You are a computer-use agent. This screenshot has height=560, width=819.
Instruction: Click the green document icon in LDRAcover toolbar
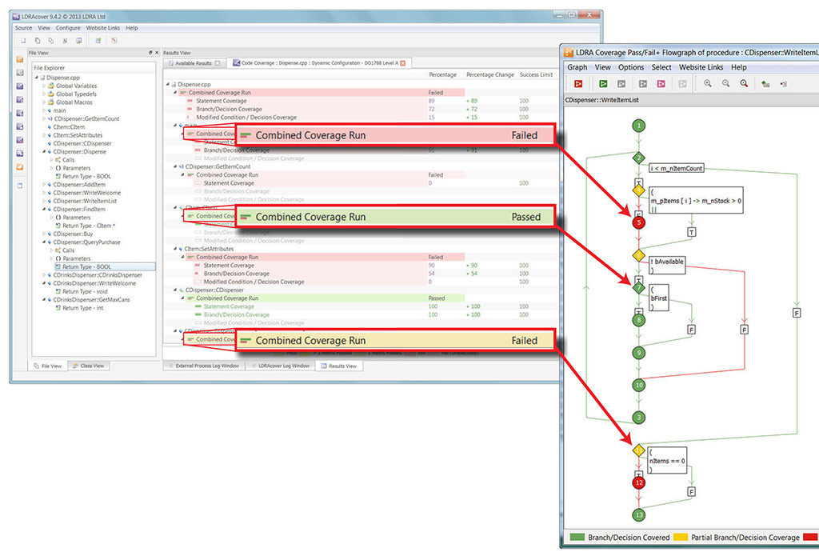coord(98,40)
